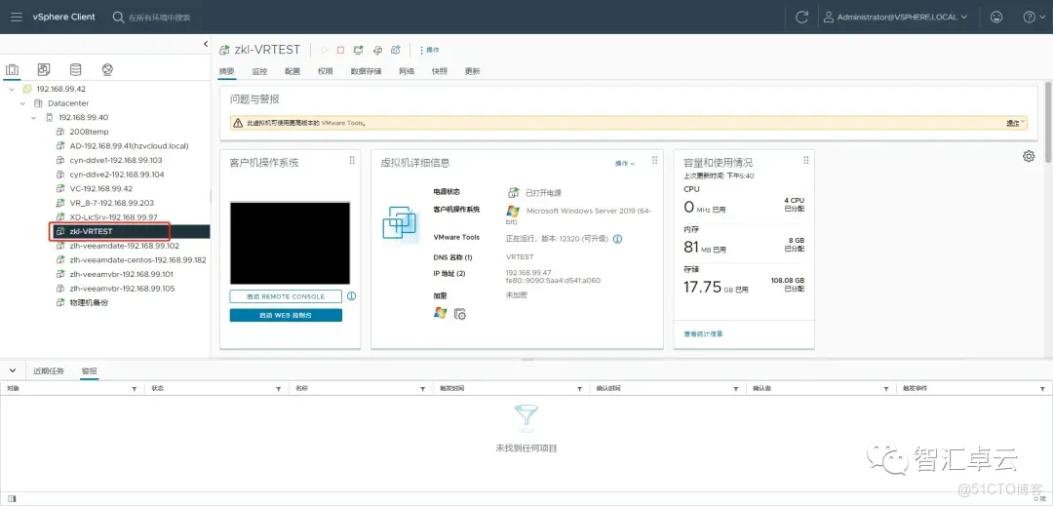Select zlh-veeamdate-192.168.99.102 VM

[x=124, y=246]
